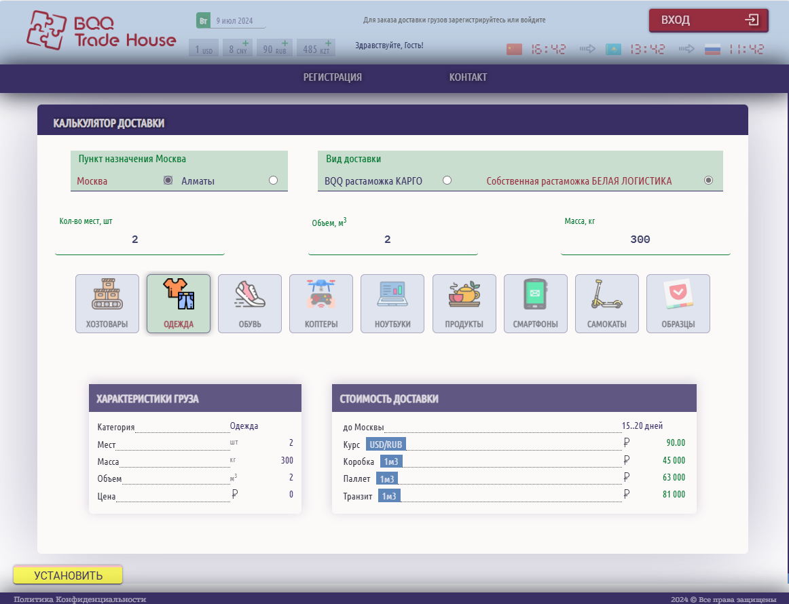Screen dimensions: 789x604
Task: Choose Собственная растаможка БЕЛАЯ ЛОГИСТИКА radio
Action: (708, 180)
